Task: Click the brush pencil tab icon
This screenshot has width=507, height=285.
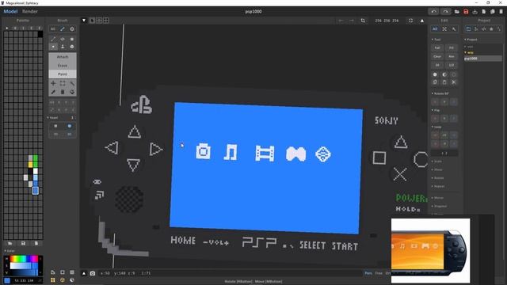Action: 63,29
